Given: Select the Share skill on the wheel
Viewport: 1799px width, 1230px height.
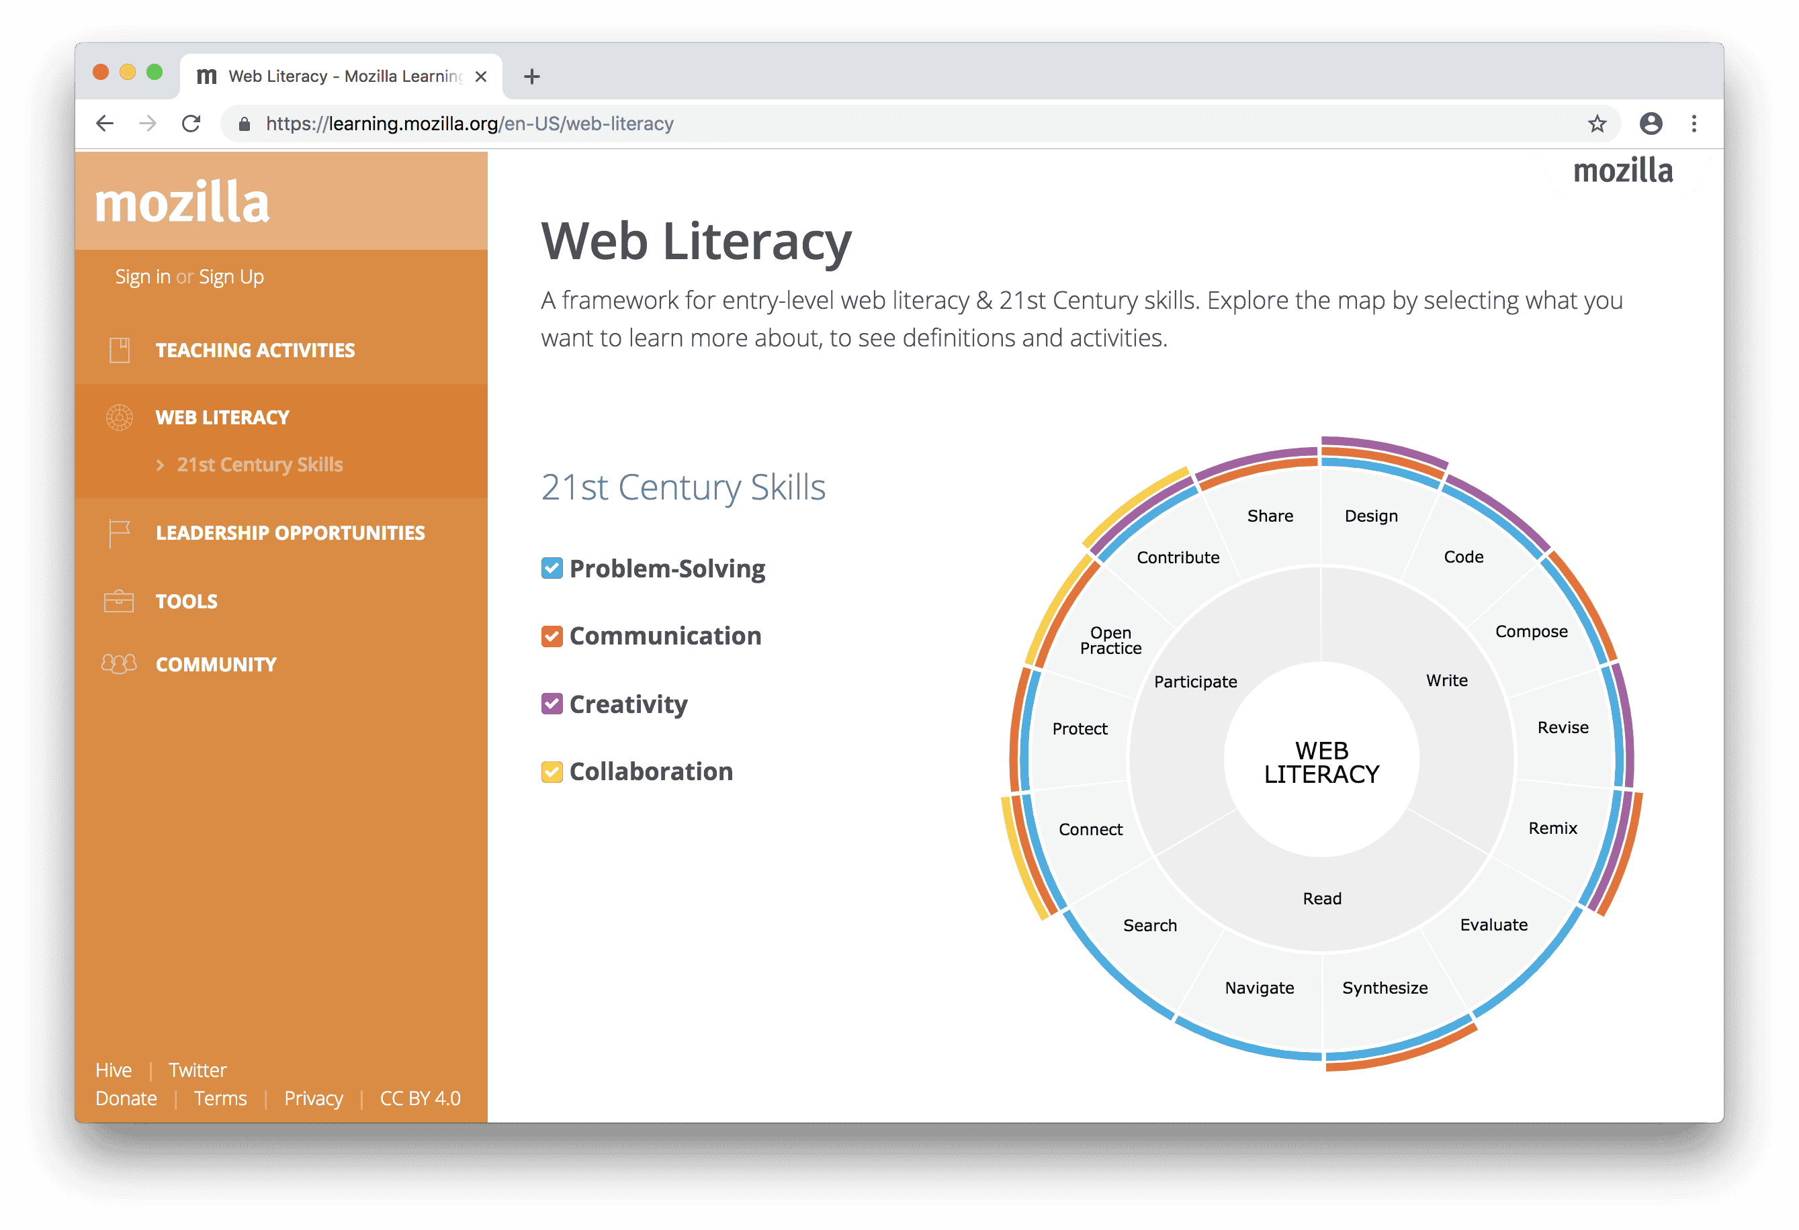Looking at the screenshot, I should pyautogui.click(x=1270, y=516).
